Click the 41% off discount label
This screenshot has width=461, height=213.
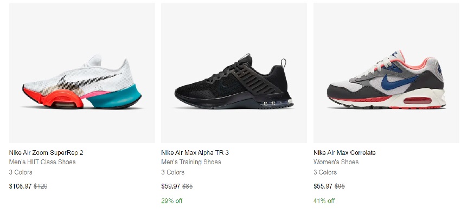coord(324,201)
